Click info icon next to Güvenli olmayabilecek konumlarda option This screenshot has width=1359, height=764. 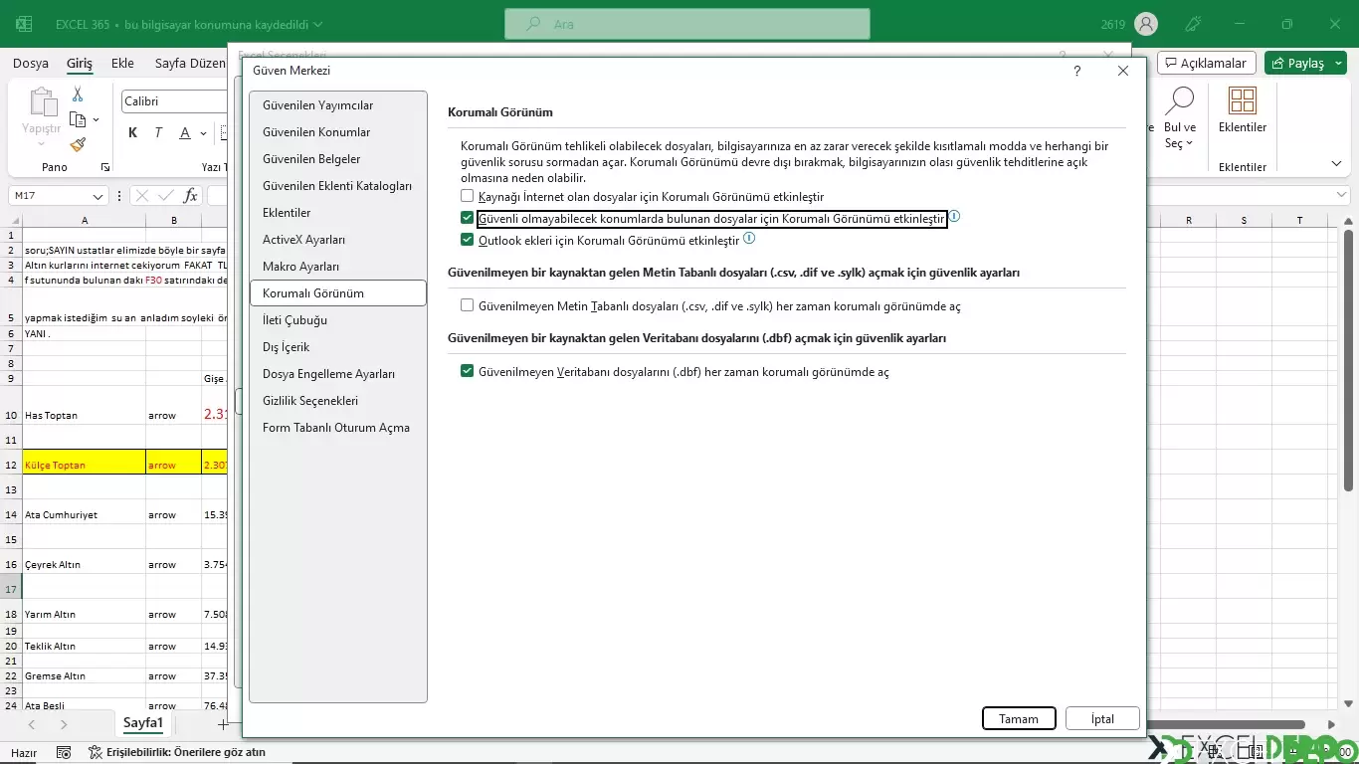click(954, 216)
